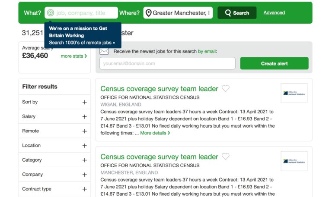Expand the Location filter

tap(54, 145)
